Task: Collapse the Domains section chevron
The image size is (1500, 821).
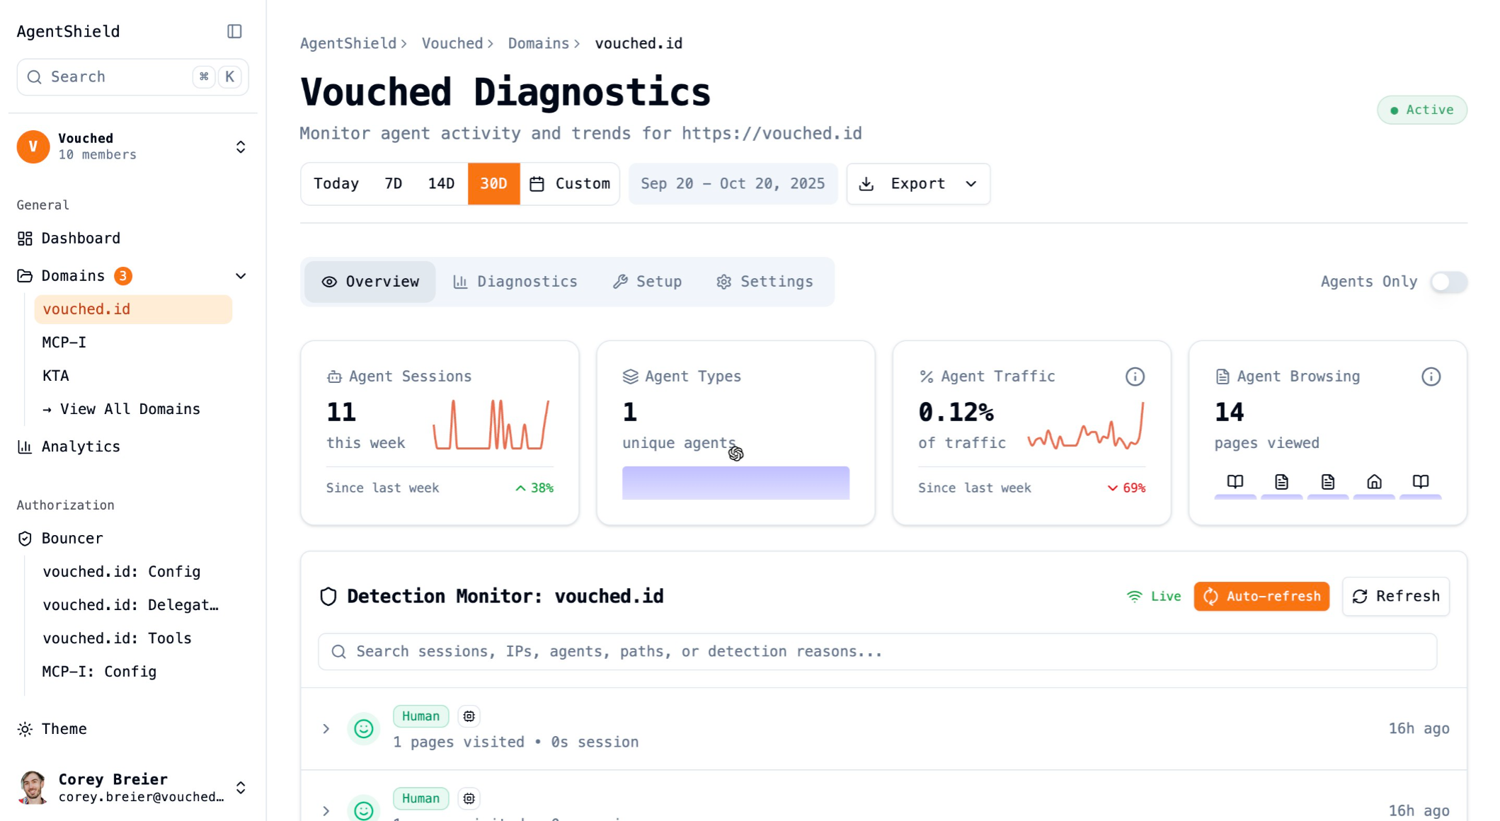Action: (x=241, y=276)
